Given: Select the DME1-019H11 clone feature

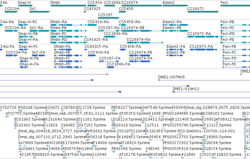Looking at the screenshot, I should [x=212, y=92].
